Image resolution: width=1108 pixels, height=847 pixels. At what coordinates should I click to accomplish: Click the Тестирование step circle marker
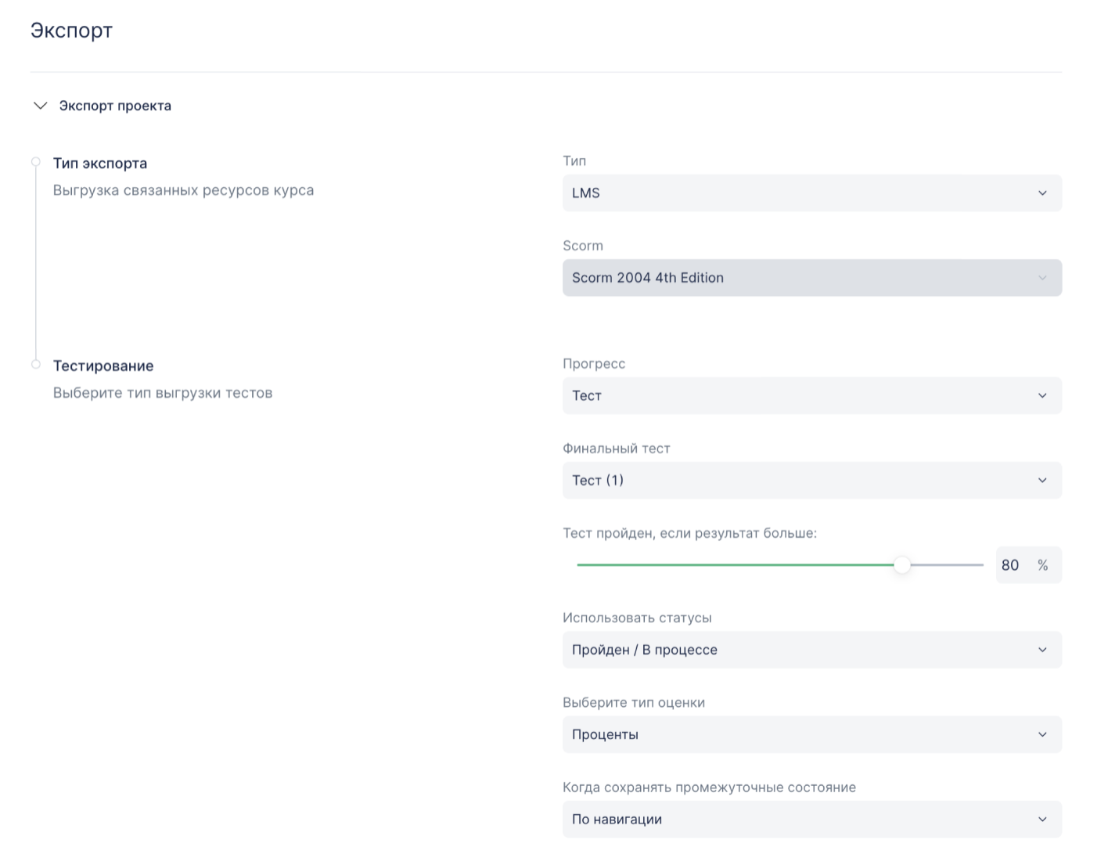coord(36,365)
